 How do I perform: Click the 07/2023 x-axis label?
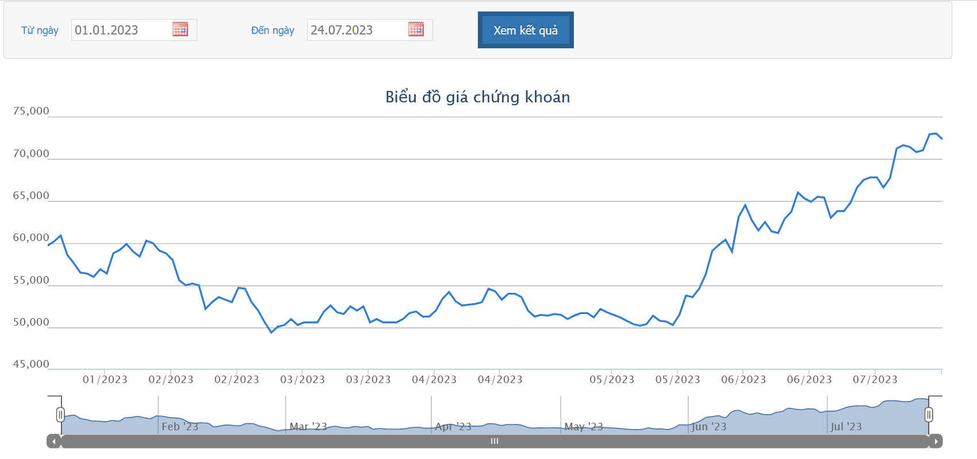point(875,380)
